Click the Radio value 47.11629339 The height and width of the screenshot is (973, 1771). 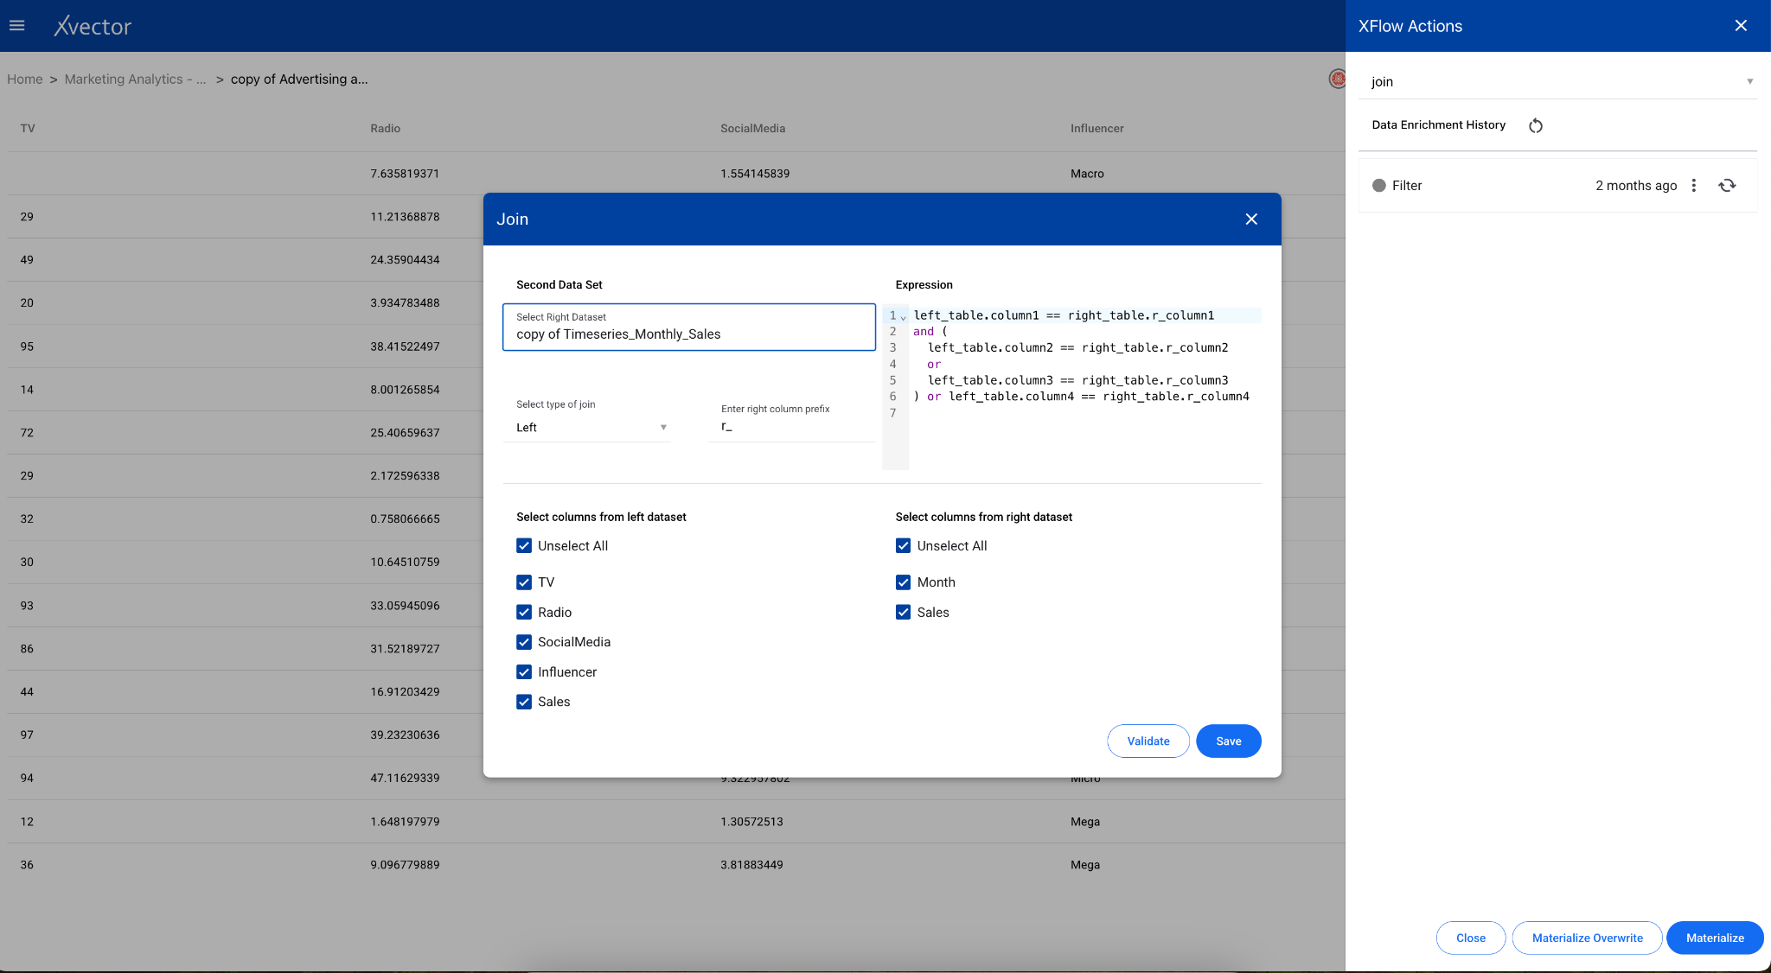point(405,779)
